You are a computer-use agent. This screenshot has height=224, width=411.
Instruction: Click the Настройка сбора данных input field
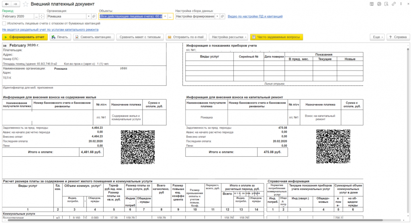pos(195,16)
